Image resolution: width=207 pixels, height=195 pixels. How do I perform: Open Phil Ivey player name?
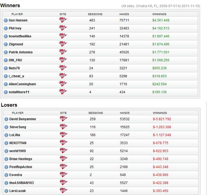15,28
